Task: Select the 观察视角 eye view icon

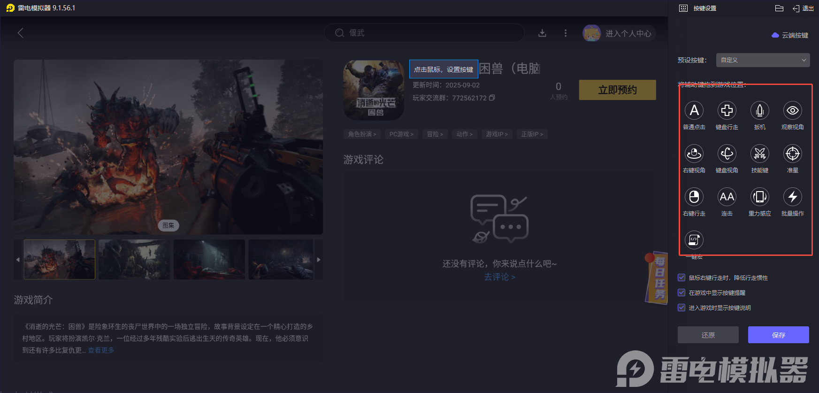Action: 793,111
